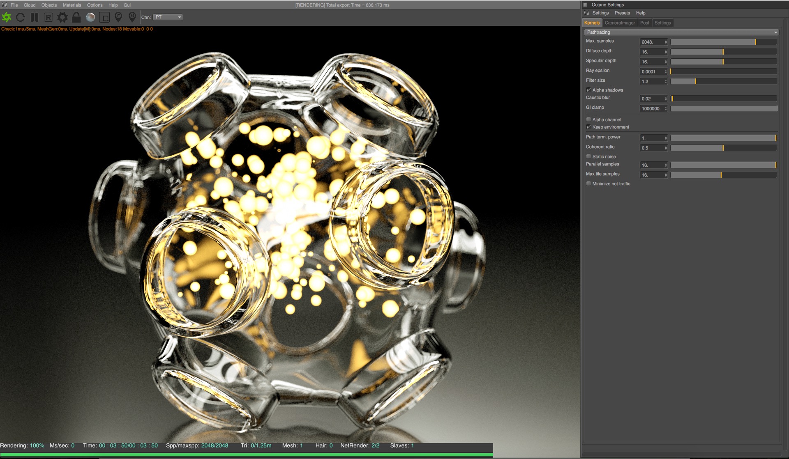Click the Max. samples value stepper arrows
Image resolution: width=789 pixels, height=459 pixels.
pos(666,42)
